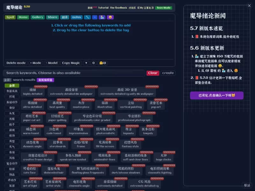The height and width of the screenshot is (191, 255).
Task: Switch to the Spell tab
Action: coord(10,17)
